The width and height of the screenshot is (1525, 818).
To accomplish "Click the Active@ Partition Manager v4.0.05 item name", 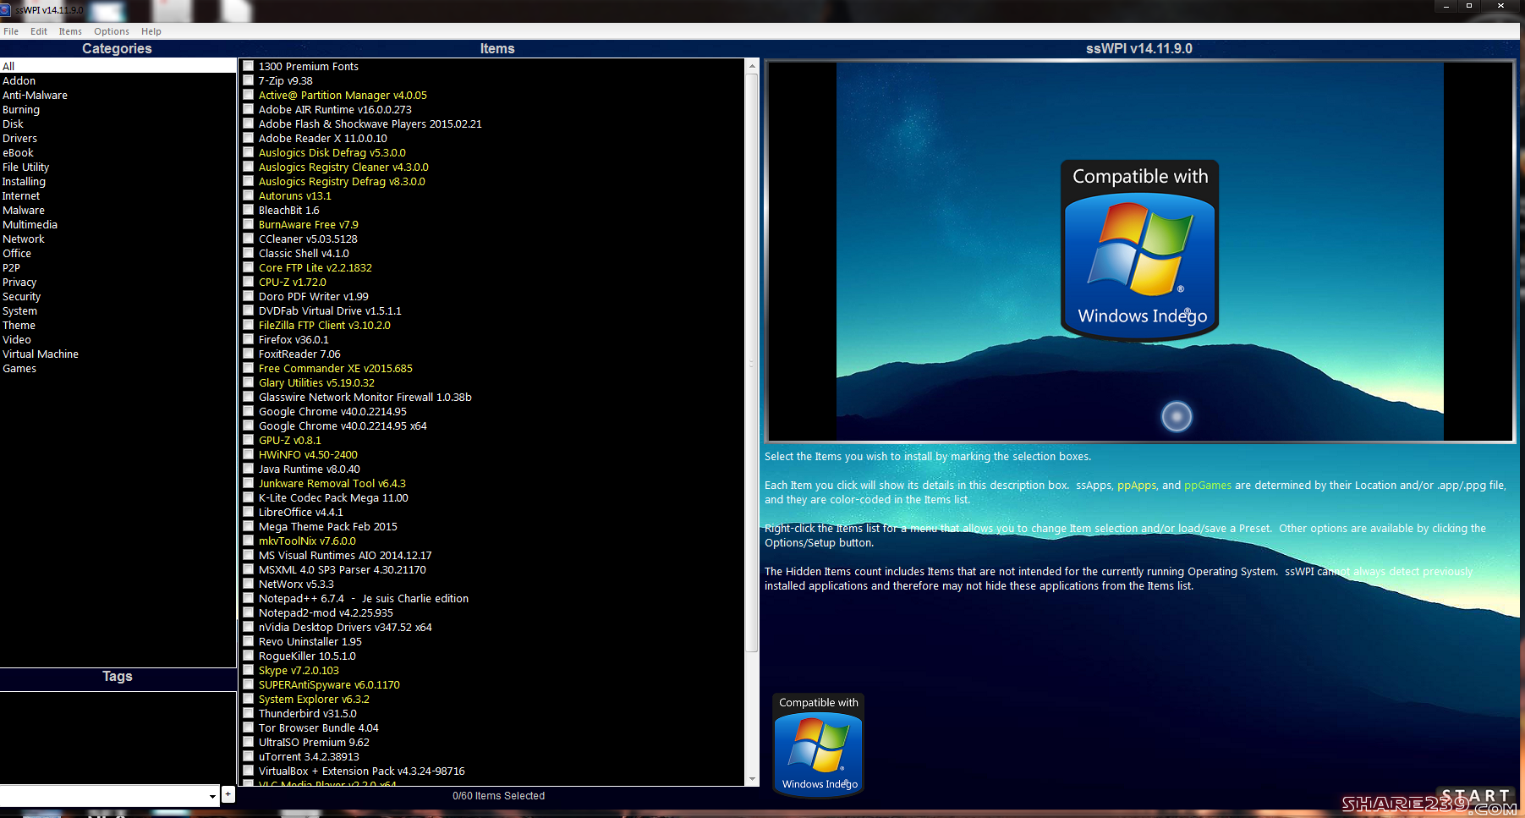I will coord(343,95).
